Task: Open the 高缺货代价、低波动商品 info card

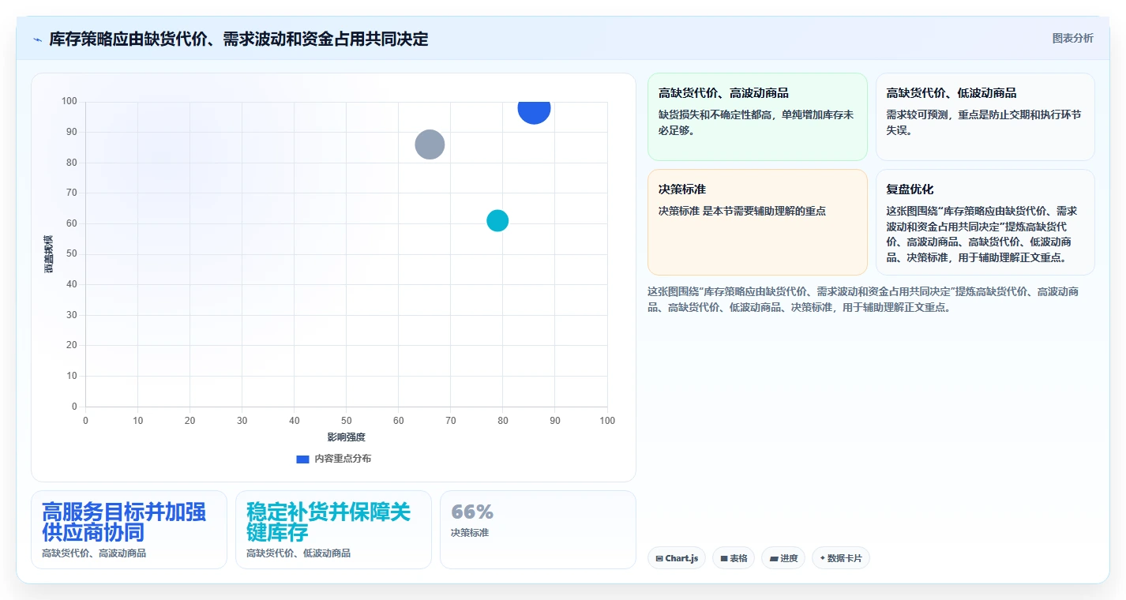Action: [985, 117]
